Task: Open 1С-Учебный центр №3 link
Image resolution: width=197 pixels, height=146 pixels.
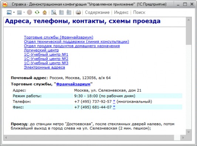Action: pos(46,63)
